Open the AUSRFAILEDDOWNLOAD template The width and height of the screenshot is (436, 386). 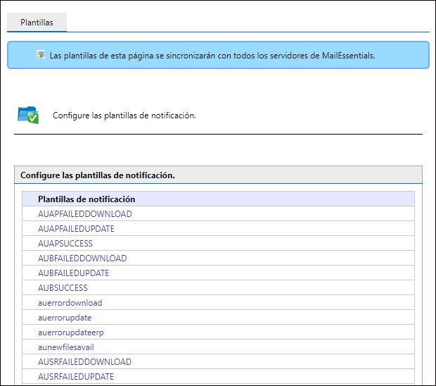(x=84, y=362)
